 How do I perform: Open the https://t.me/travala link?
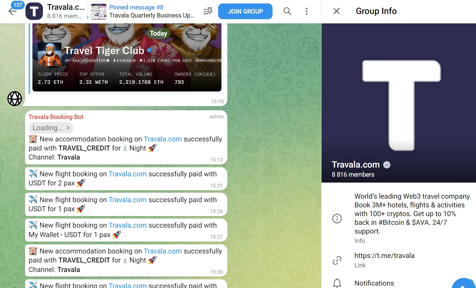[x=384, y=256]
